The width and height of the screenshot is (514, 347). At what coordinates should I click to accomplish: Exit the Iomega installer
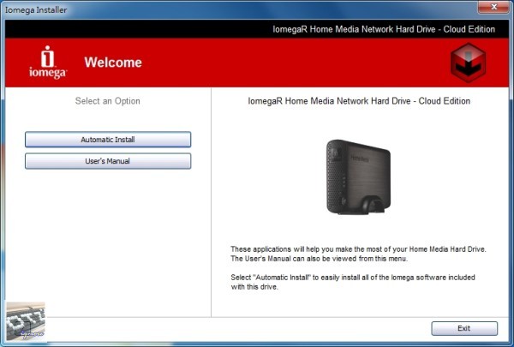coord(464,328)
